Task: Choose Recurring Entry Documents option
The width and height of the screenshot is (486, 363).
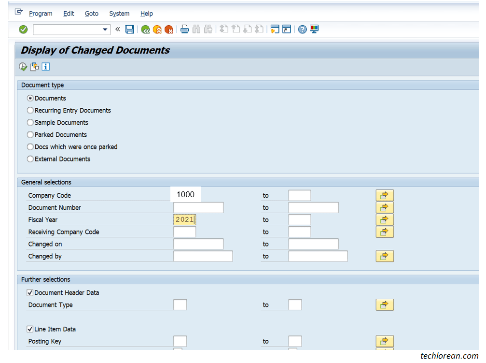Action: [x=30, y=110]
